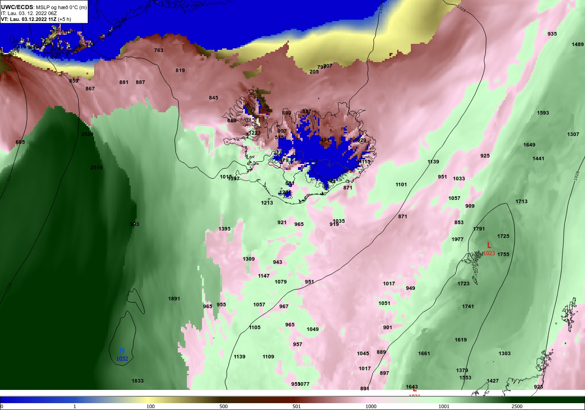
Task: Click the height value "1441"
Action: [x=538, y=158]
